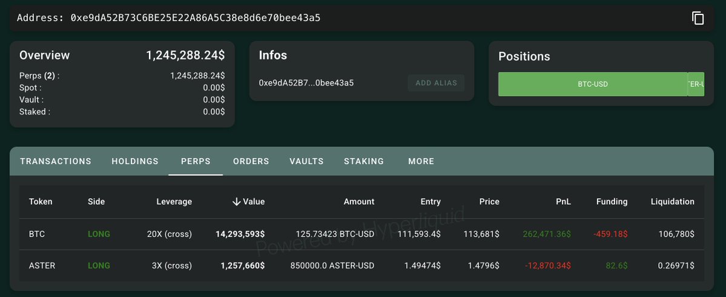The height and width of the screenshot is (297, 726).
Task: Sort by the Funding column header
Action: 612,202
